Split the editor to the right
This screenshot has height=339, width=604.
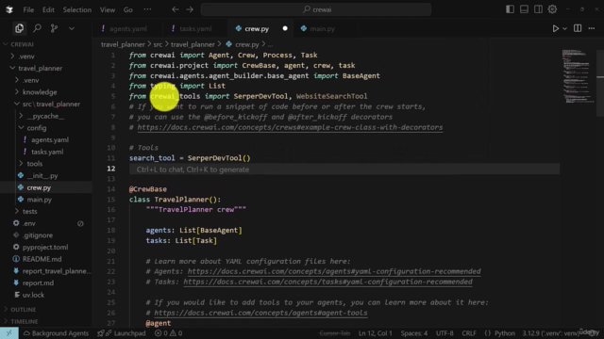tap(578, 28)
